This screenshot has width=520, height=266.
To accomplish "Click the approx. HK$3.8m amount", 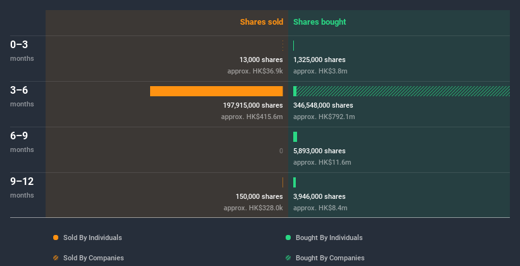I will [x=320, y=71].
